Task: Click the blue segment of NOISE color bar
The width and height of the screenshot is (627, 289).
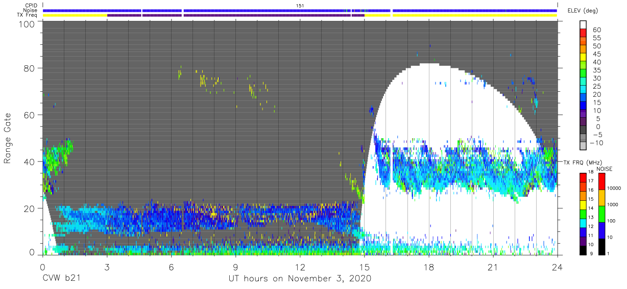Action: [x=601, y=229]
